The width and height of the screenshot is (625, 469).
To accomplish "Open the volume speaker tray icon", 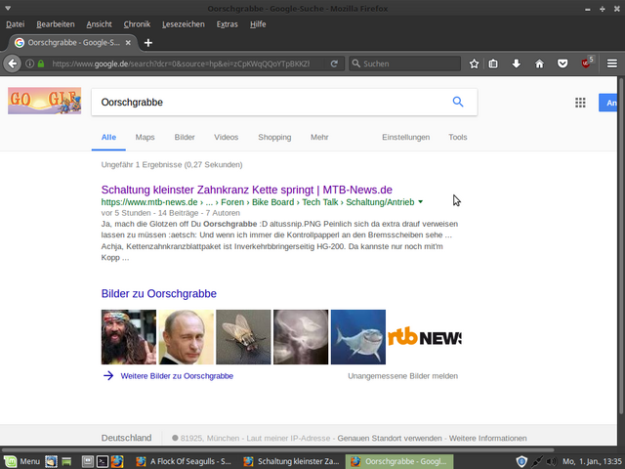I will (x=552, y=461).
